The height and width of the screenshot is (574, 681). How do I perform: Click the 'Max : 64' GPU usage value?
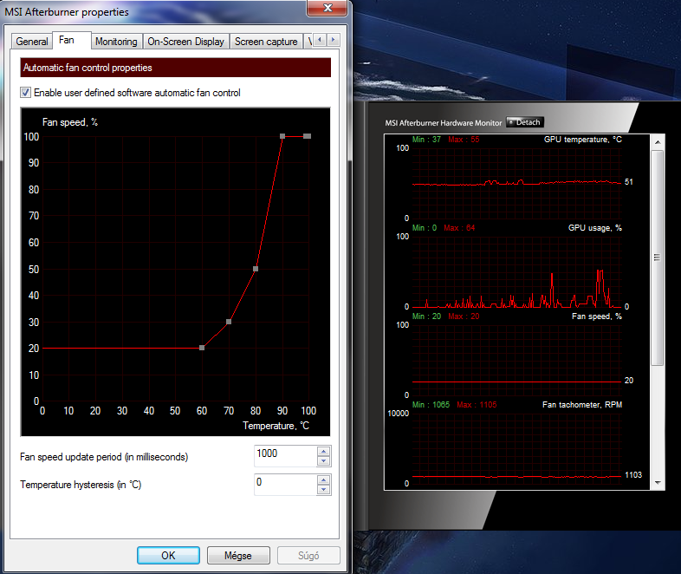(459, 228)
